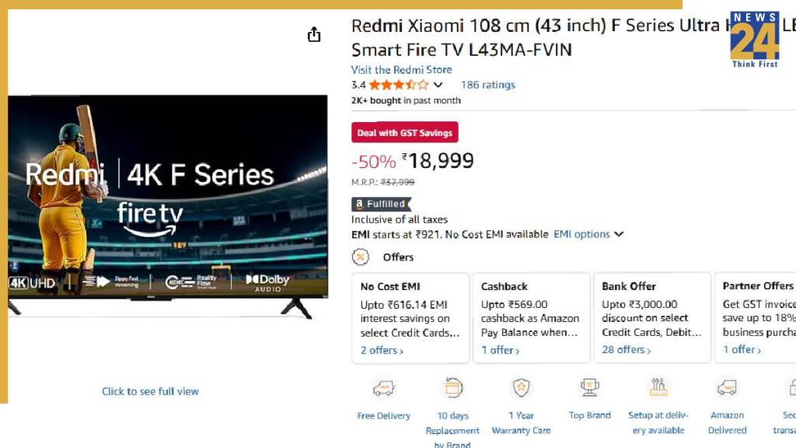Image resolution: width=796 pixels, height=448 pixels.
Task: Click the share icon above the TV image
Action: coord(314,35)
